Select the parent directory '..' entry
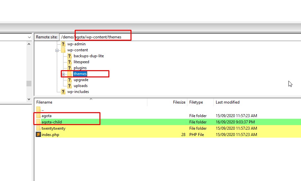Viewport: 301px width, 181px height. (42, 110)
